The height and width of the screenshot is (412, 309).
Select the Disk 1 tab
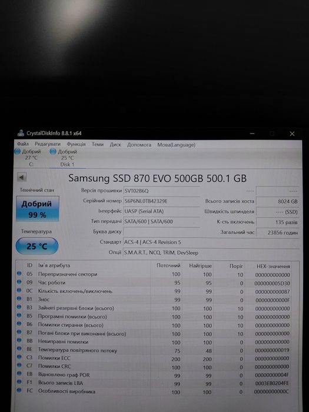[67, 158]
